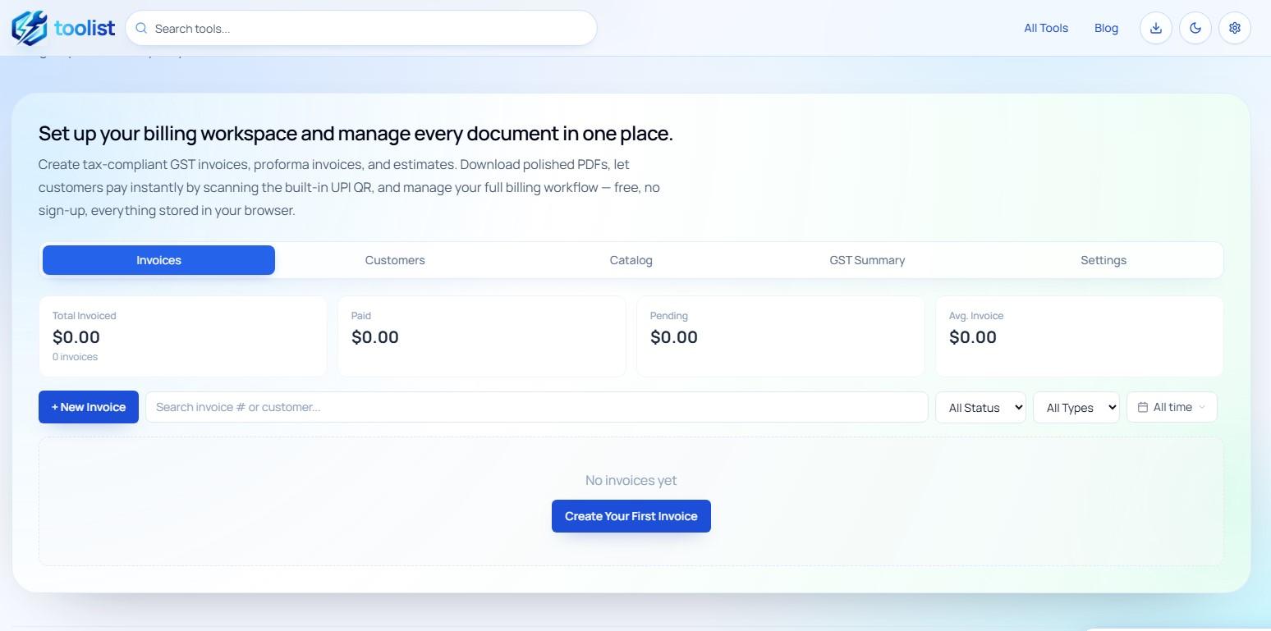The width and height of the screenshot is (1271, 631).
Task: Open the All time date range picker
Action: click(x=1172, y=407)
